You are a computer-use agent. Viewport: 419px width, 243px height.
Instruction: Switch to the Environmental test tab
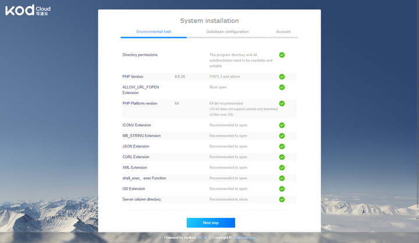coord(154,31)
